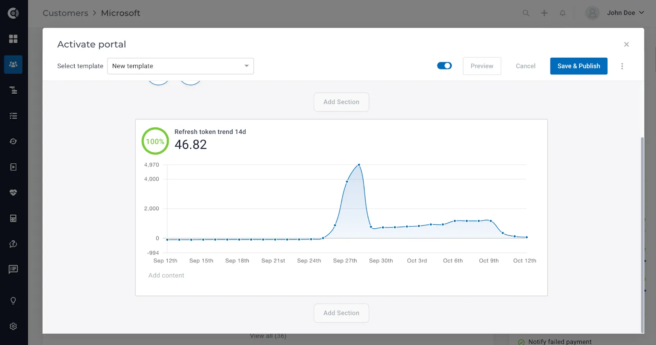Click the Refresh token trend 14d title

210,132
